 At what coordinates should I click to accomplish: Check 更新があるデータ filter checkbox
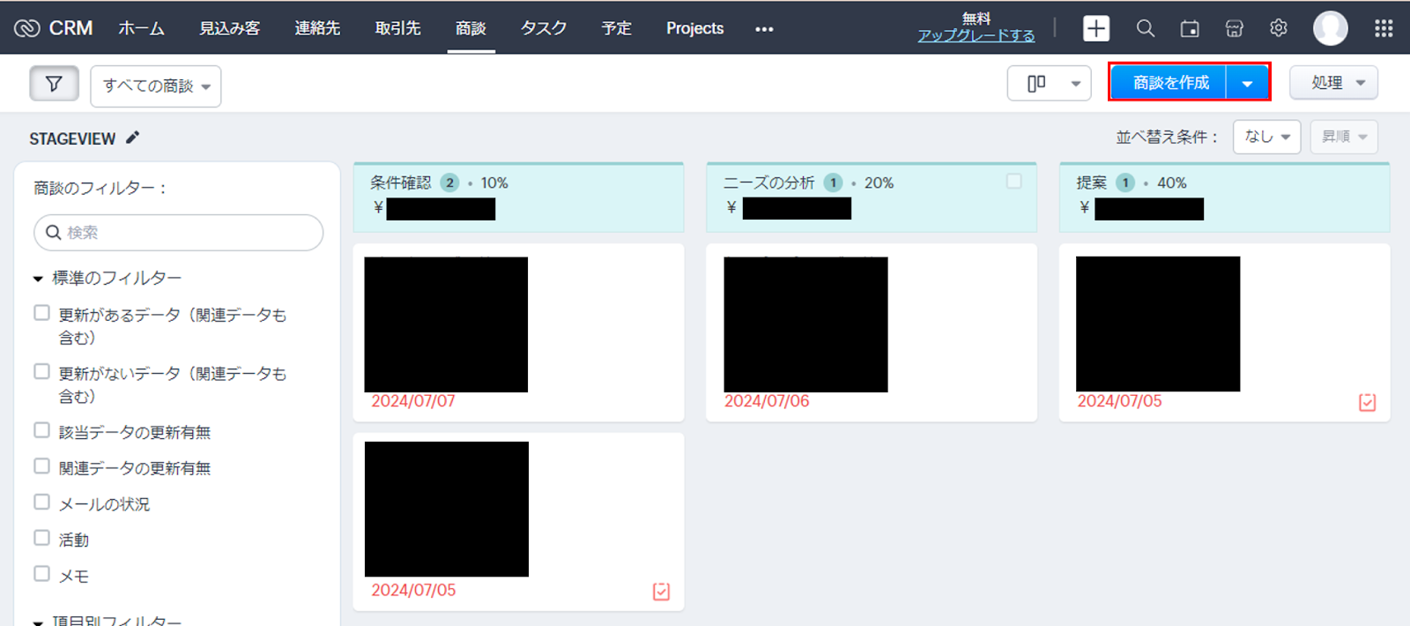click(41, 313)
